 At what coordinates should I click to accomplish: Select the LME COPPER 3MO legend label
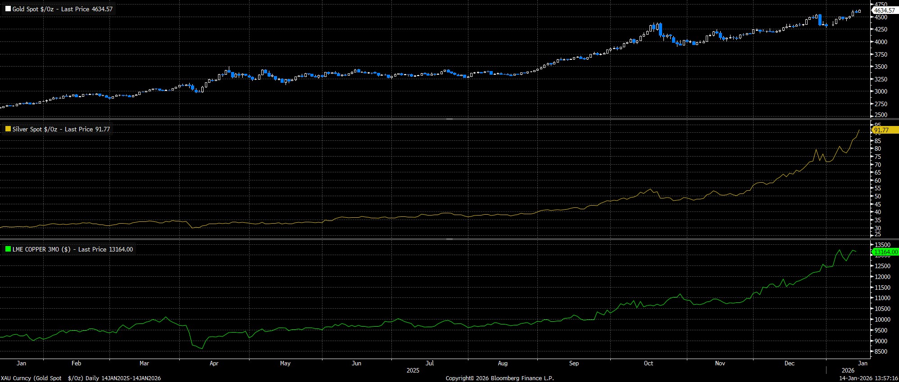pos(73,249)
